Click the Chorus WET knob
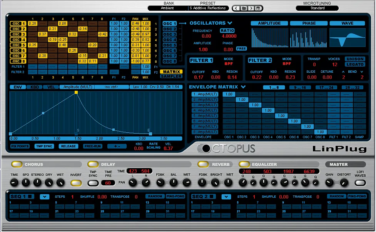This screenshot has height=232, width=376. coord(60,183)
